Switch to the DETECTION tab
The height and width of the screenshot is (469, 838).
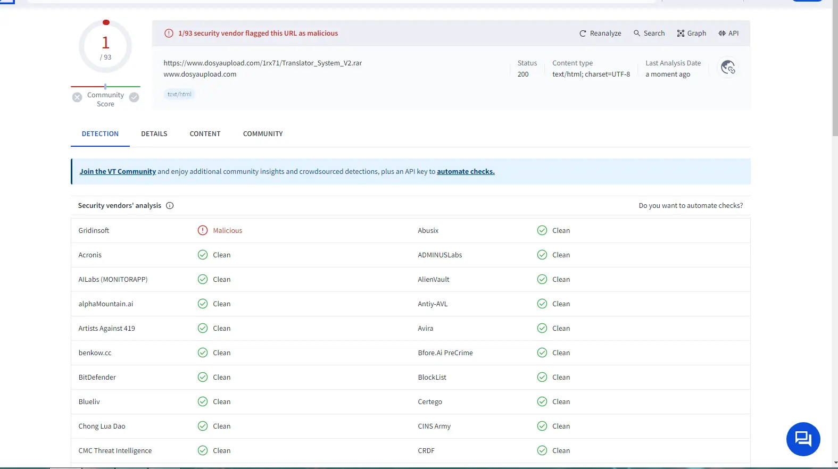pyautogui.click(x=100, y=133)
